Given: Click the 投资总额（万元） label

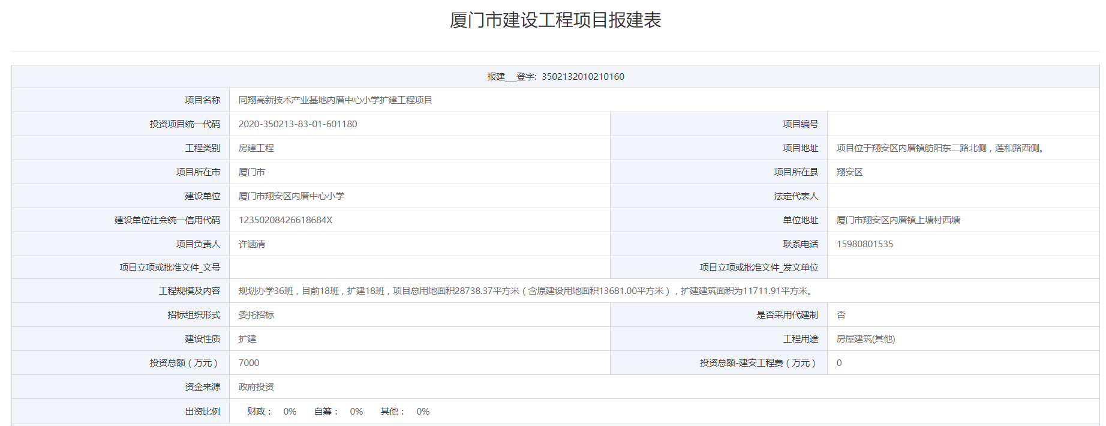Looking at the screenshot, I should (185, 363).
